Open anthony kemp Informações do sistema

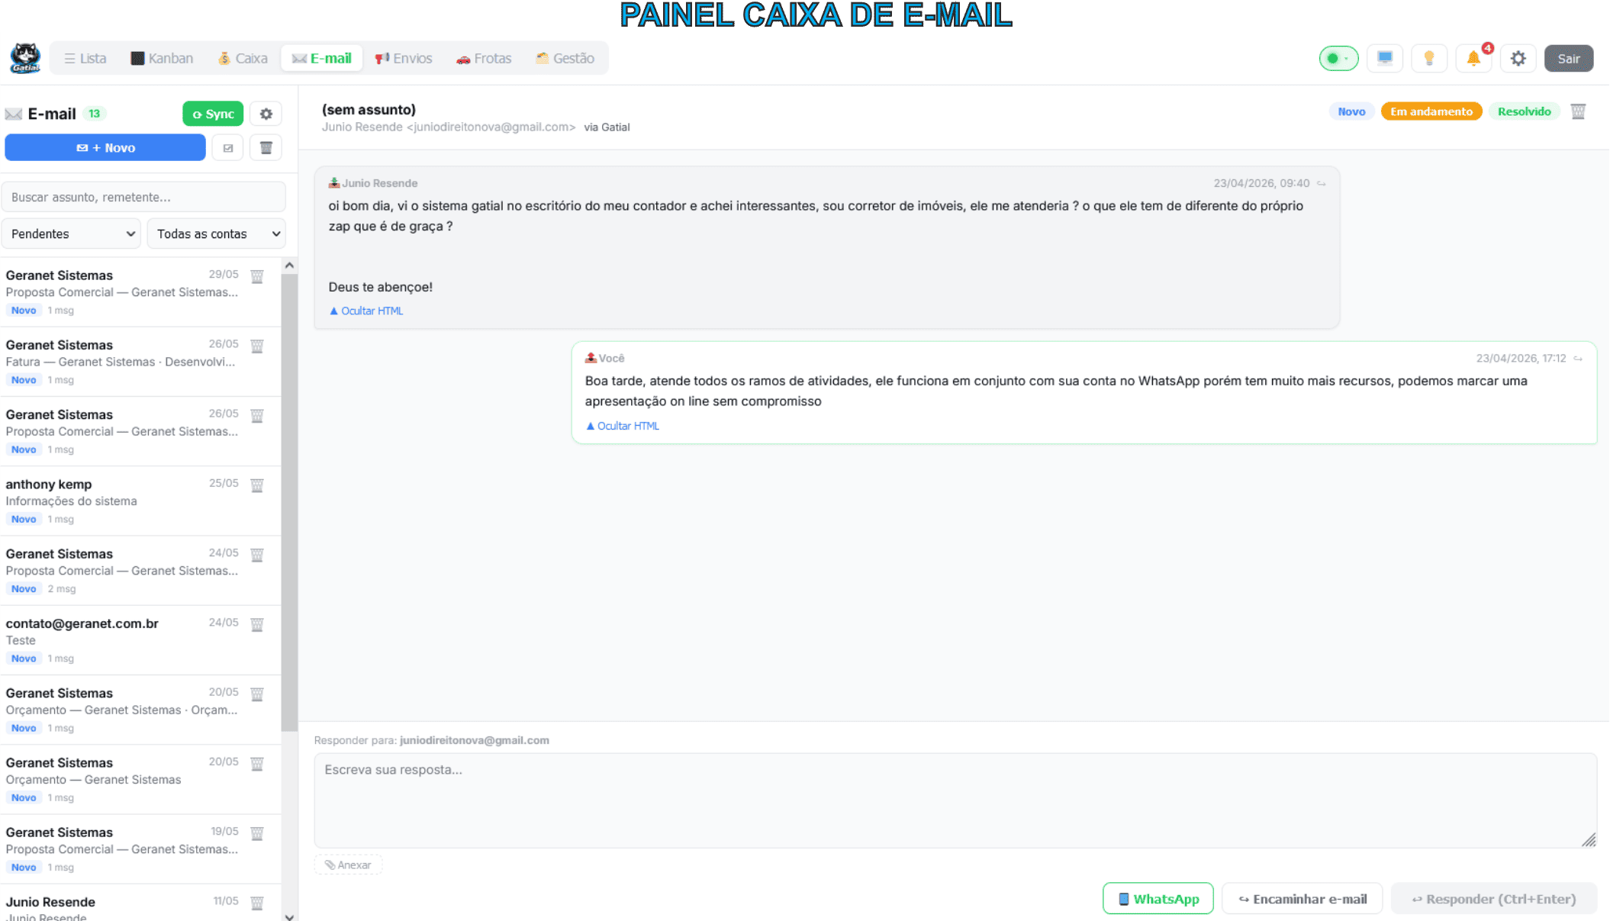140,501
